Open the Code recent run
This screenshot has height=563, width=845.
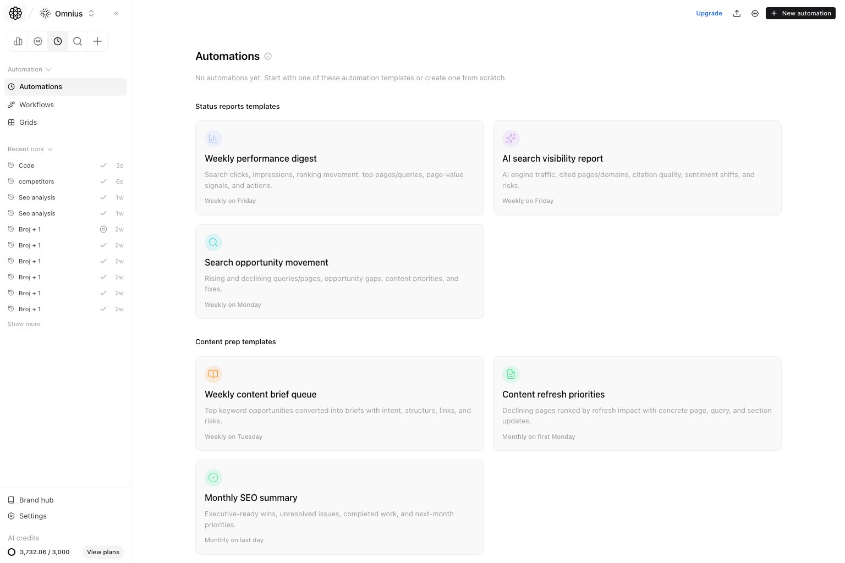tap(65, 165)
